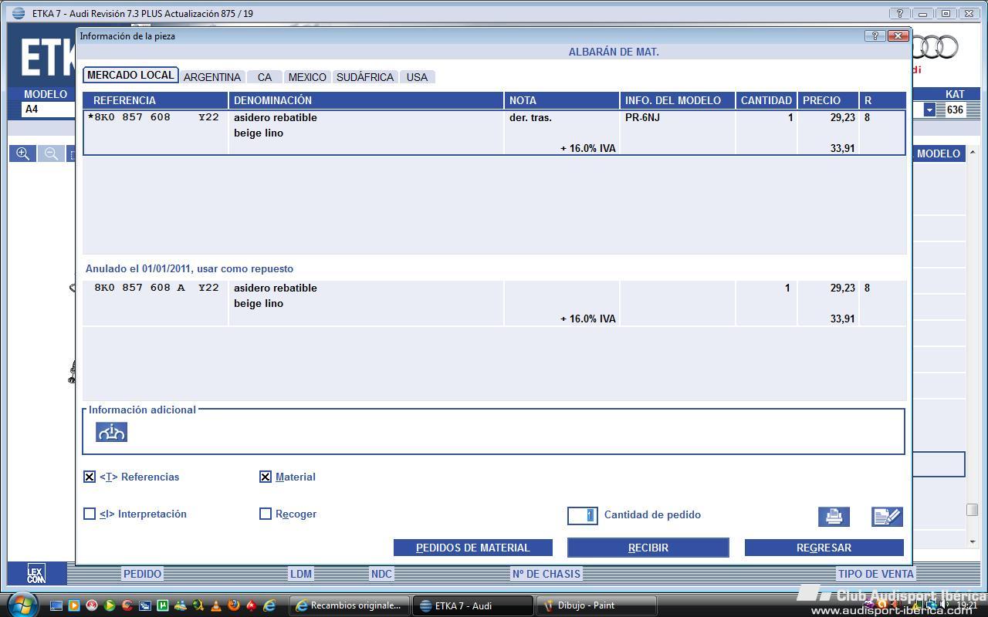Click the Nº DE CHASIS bottom bar button
Screen dimensions: 988x617
546,574
